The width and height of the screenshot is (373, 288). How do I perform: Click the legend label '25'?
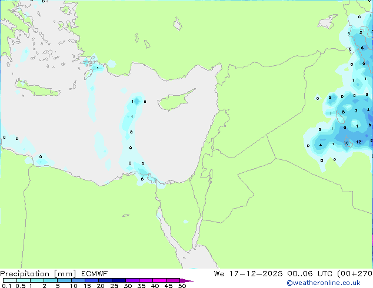(x=114, y=286)
